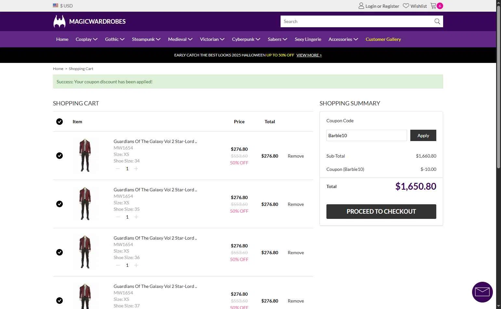Open the Sexy Lingerie nav item
The width and height of the screenshot is (501, 309).
[x=308, y=39]
